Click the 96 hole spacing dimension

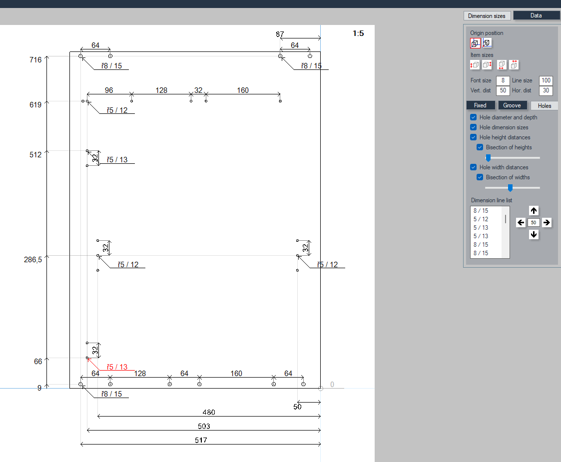click(109, 90)
